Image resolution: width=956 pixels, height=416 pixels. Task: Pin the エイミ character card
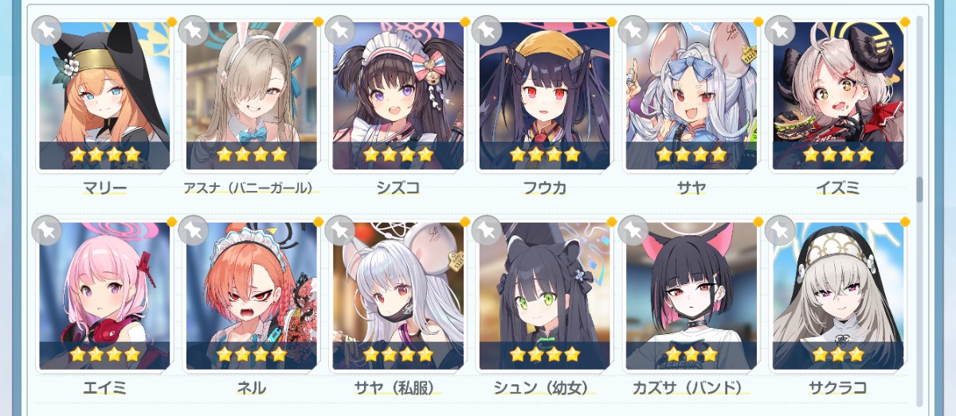click(46, 231)
